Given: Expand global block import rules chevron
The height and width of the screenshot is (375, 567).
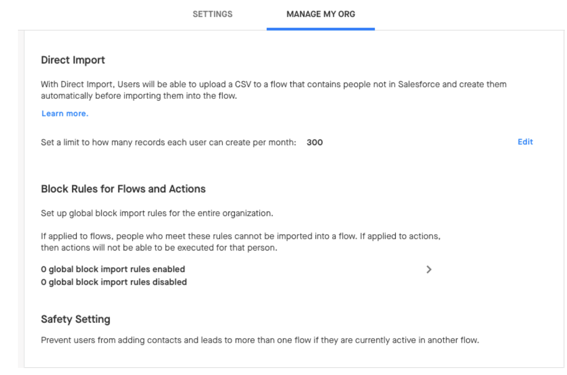Looking at the screenshot, I should coord(429,270).
